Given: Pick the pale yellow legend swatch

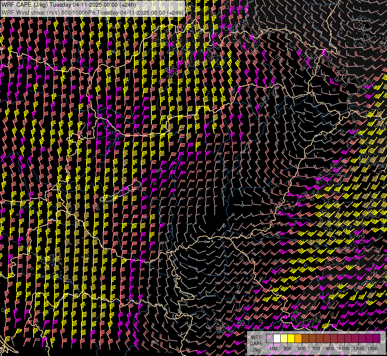Looking at the screenshot, I should tap(284, 339).
